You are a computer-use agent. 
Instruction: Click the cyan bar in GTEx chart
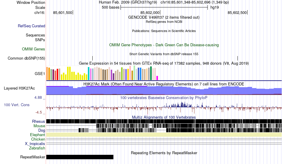pos(88,74)
